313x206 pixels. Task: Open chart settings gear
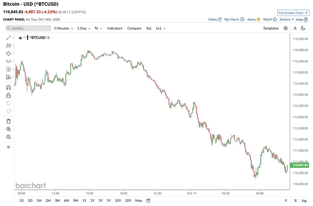point(285,28)
